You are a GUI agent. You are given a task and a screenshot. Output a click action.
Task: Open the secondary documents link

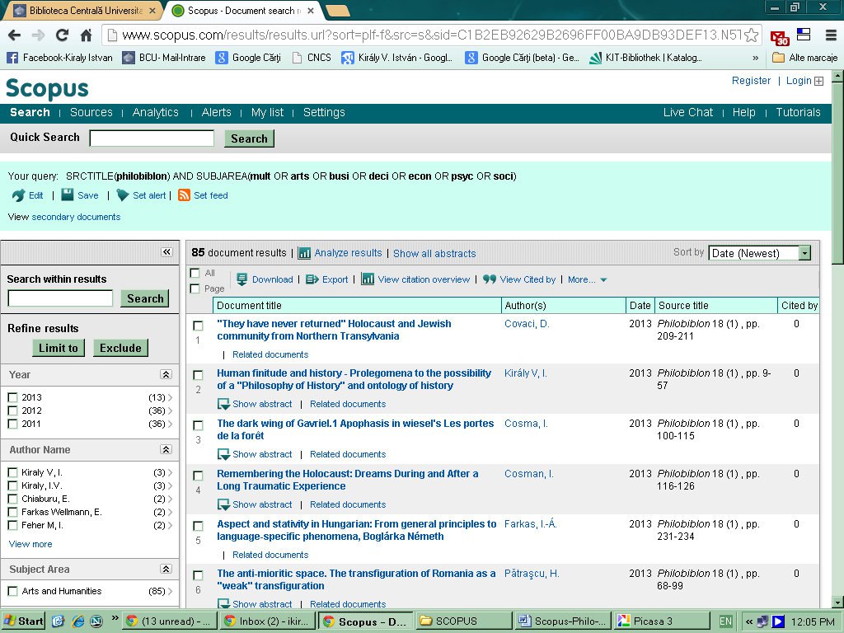76,217
